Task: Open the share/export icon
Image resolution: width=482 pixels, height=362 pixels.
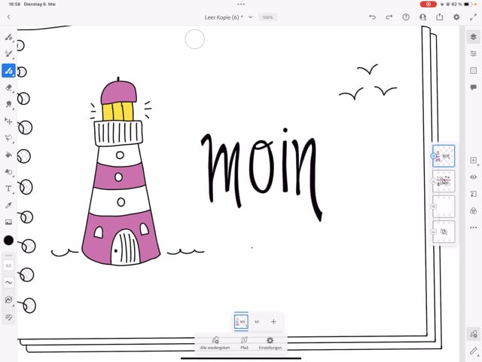Action: coord(440,17)
